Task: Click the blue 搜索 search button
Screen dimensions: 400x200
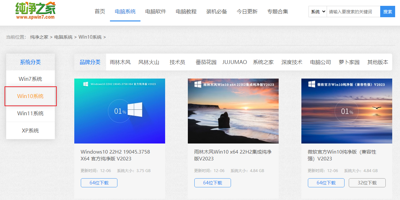Action: click(x=387, y=11)
